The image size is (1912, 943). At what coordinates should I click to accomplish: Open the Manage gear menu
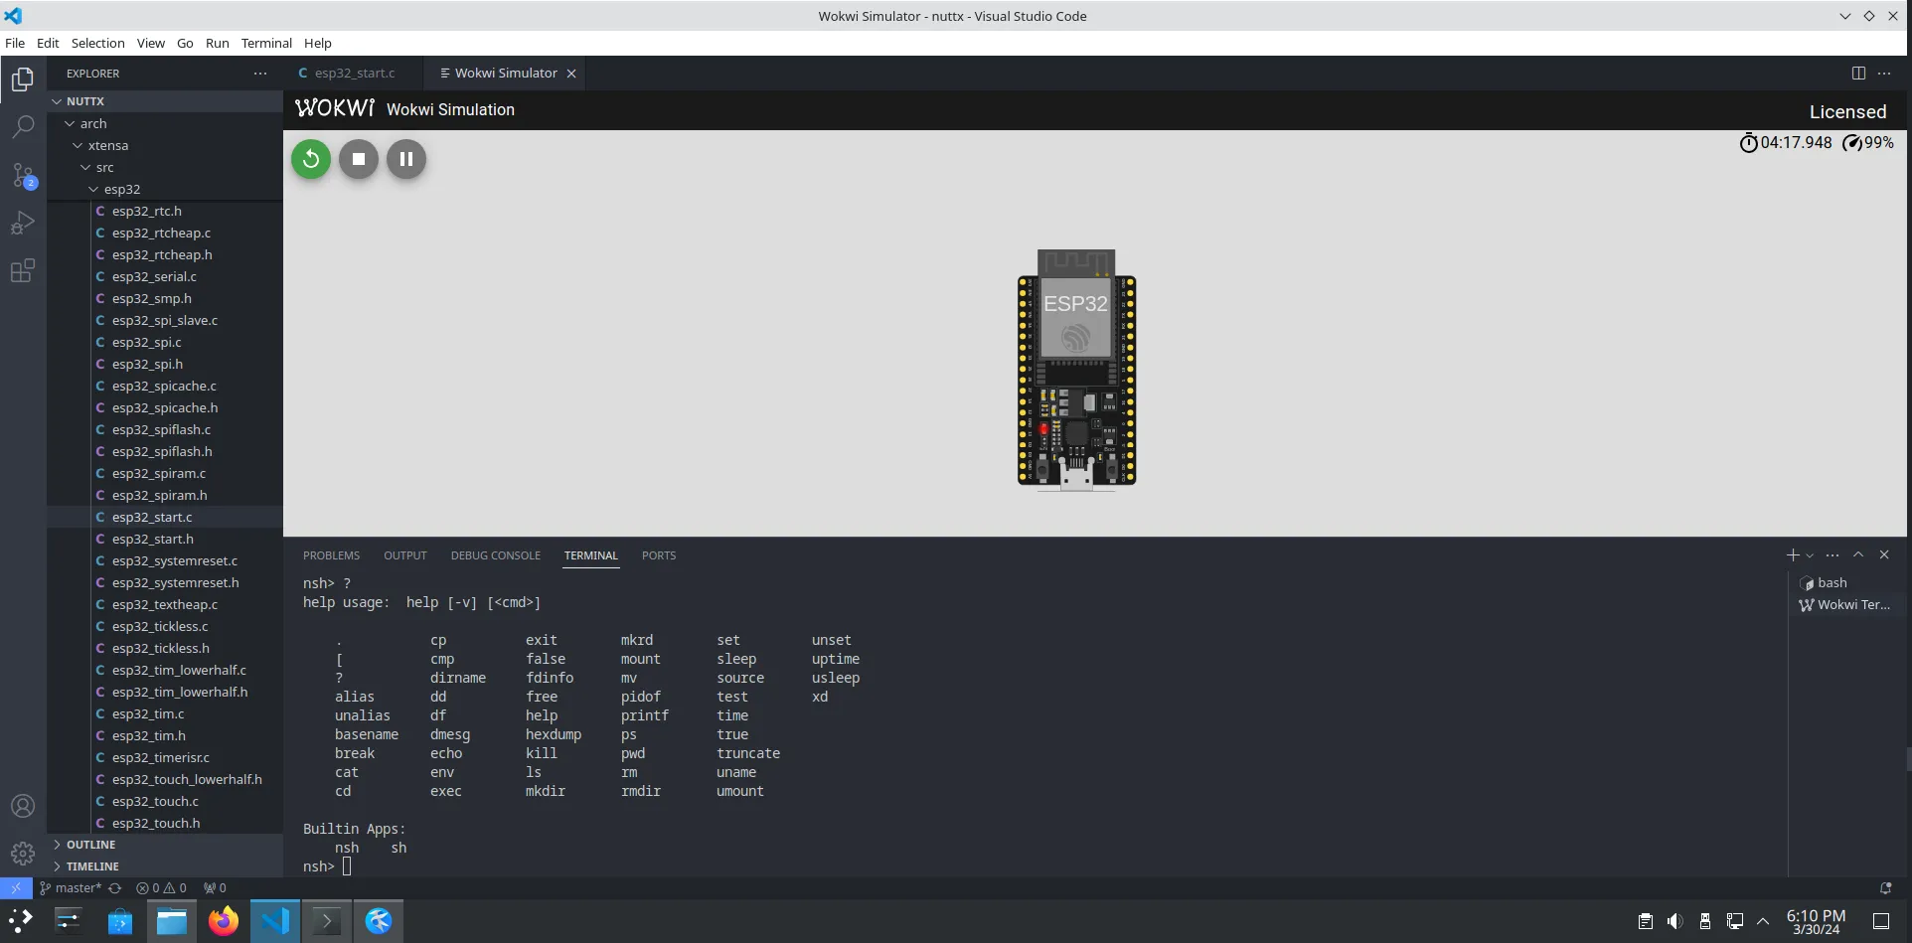pyautogui.click(x=23, y=853)
